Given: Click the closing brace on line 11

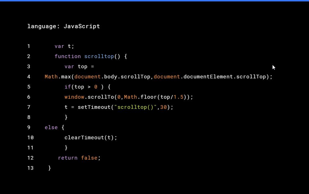Looking at the screenshot, I should tap(66, 148).
